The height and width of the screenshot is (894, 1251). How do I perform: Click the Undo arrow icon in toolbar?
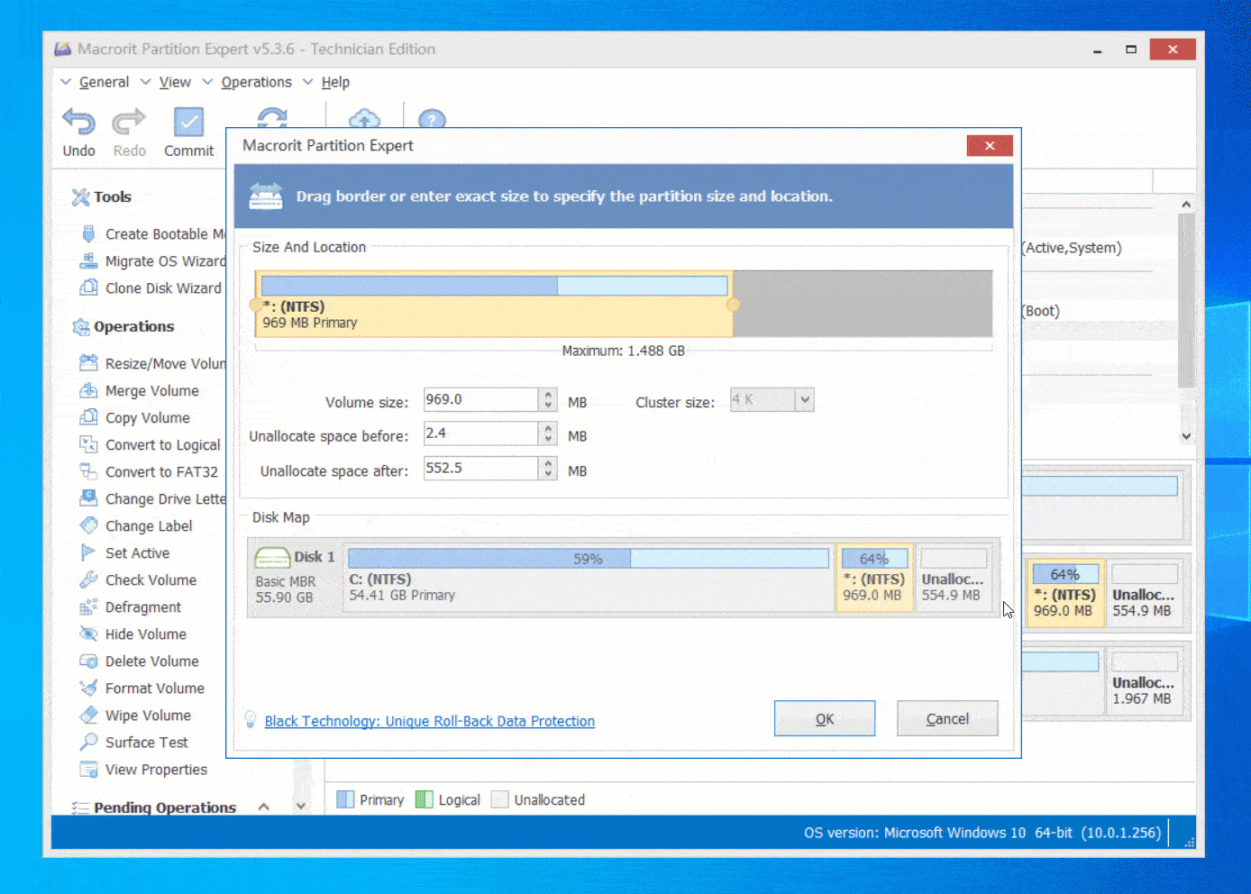[78, 122]
